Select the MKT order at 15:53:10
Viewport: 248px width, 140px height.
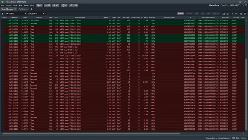tap(124, 82)
